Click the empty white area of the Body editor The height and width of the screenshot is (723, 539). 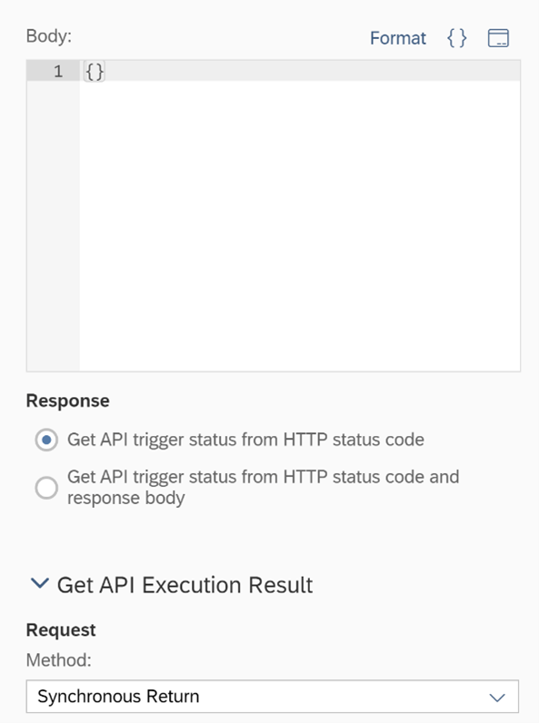pyautogui.click(x=300, y=226)
